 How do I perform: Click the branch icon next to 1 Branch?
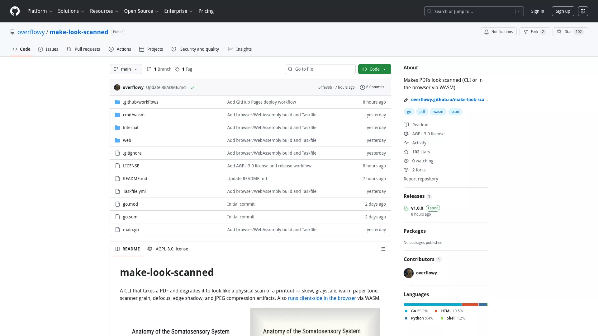[x=149, y=69]
